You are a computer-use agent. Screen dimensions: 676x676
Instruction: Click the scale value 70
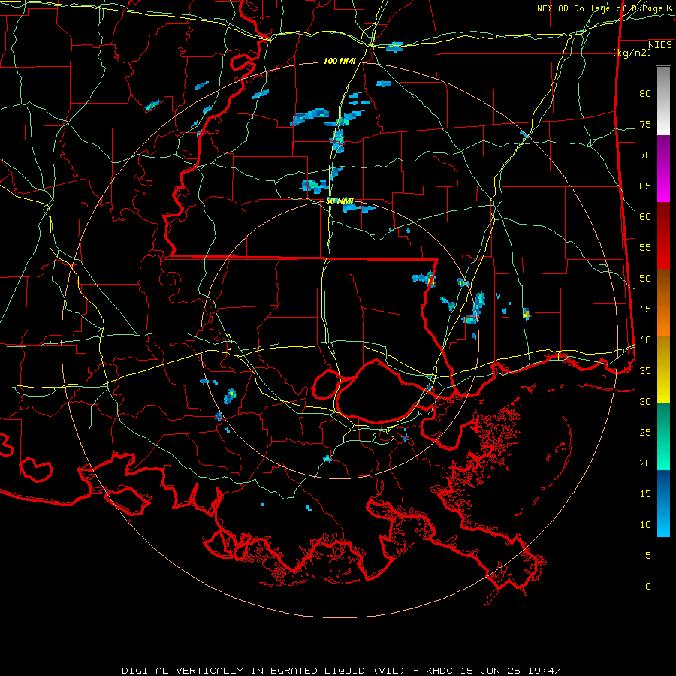click(x=645, y=155)
